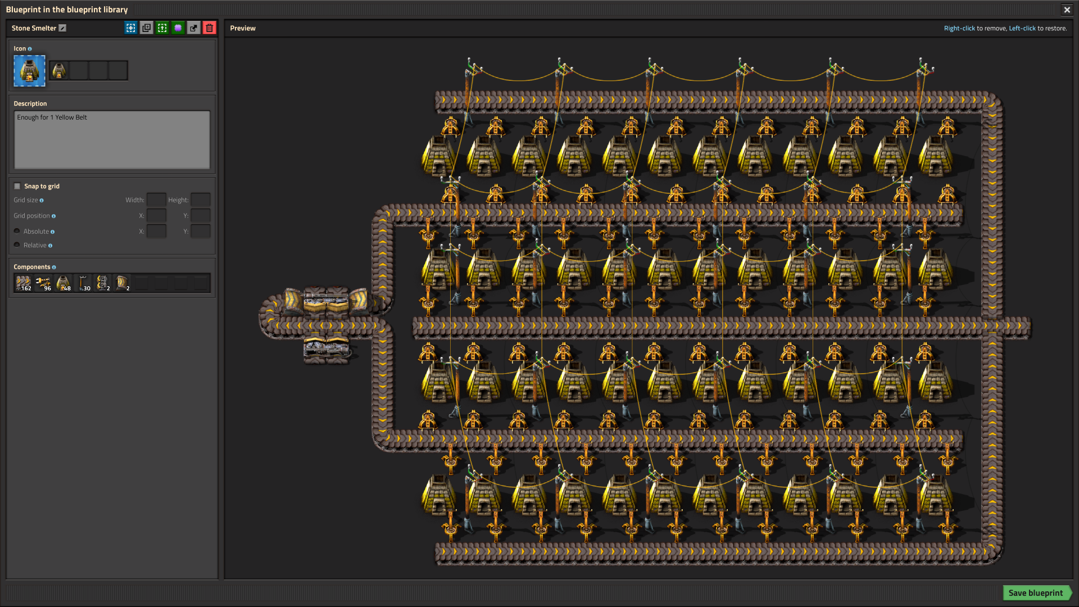This screenshot has width=1079, height=607.
Task: Select the large stone furnace blueprint icon
Action: coord(30,71)
